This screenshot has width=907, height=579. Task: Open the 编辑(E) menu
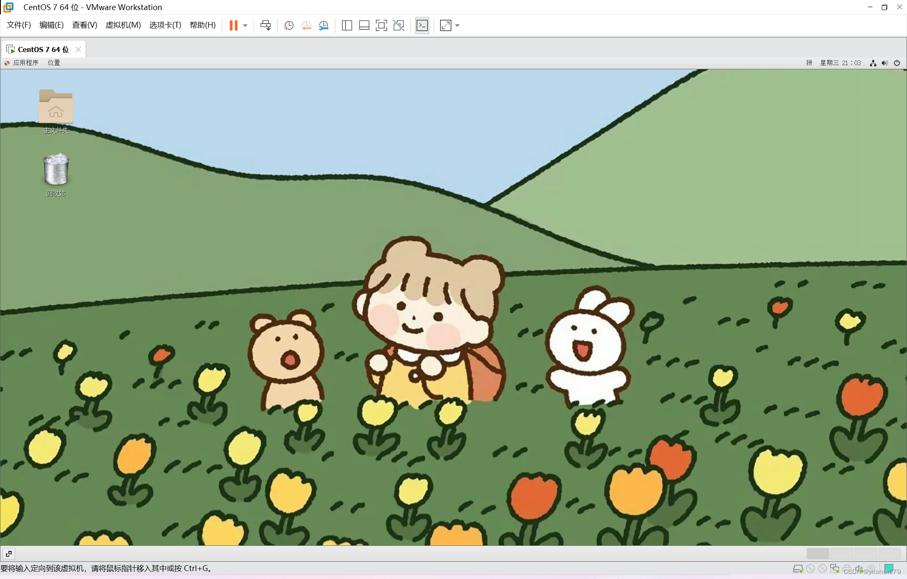pyautogui.click(x=51, y=25)
